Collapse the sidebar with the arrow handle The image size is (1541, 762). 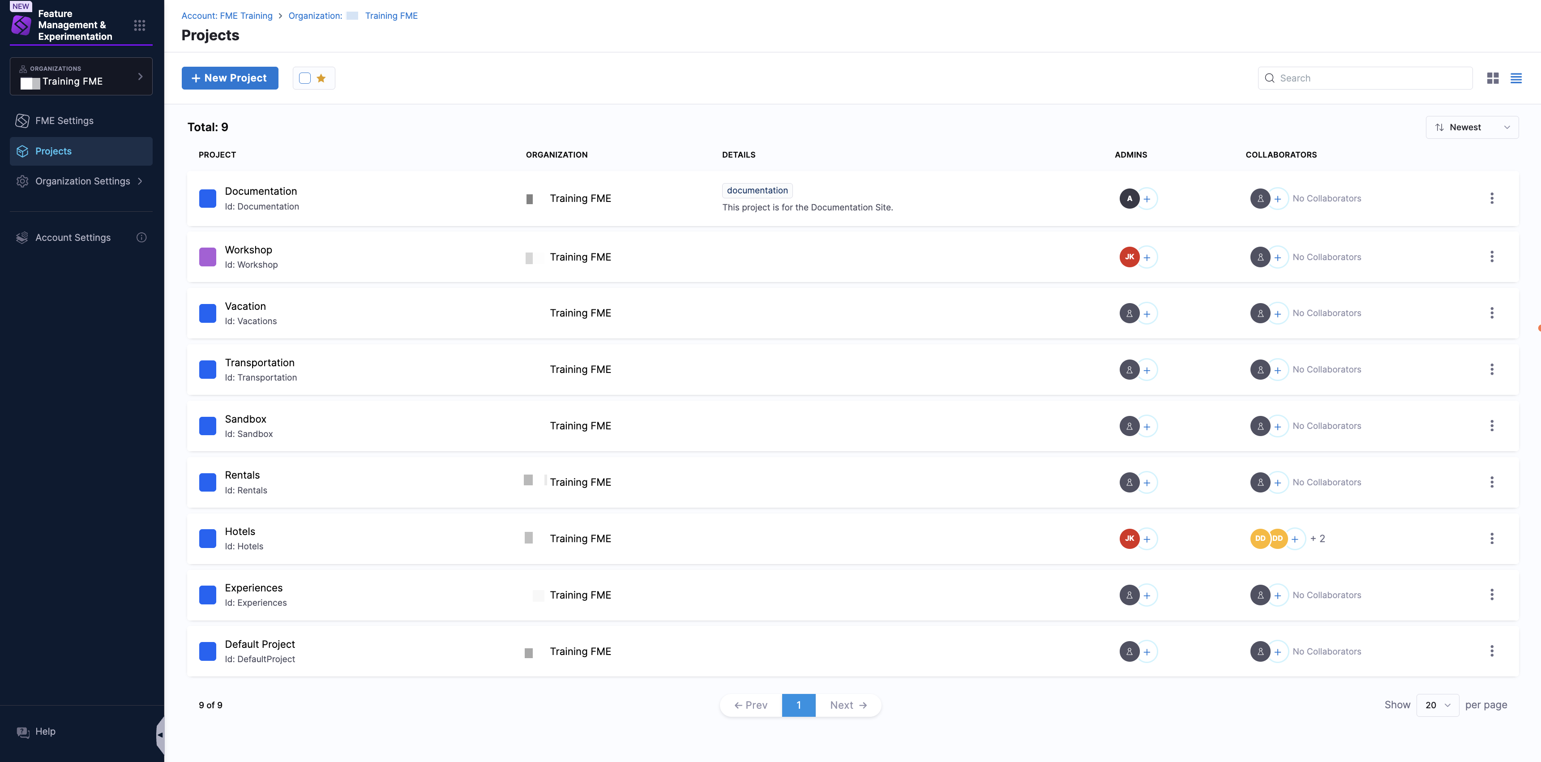(x=160, y=735)
